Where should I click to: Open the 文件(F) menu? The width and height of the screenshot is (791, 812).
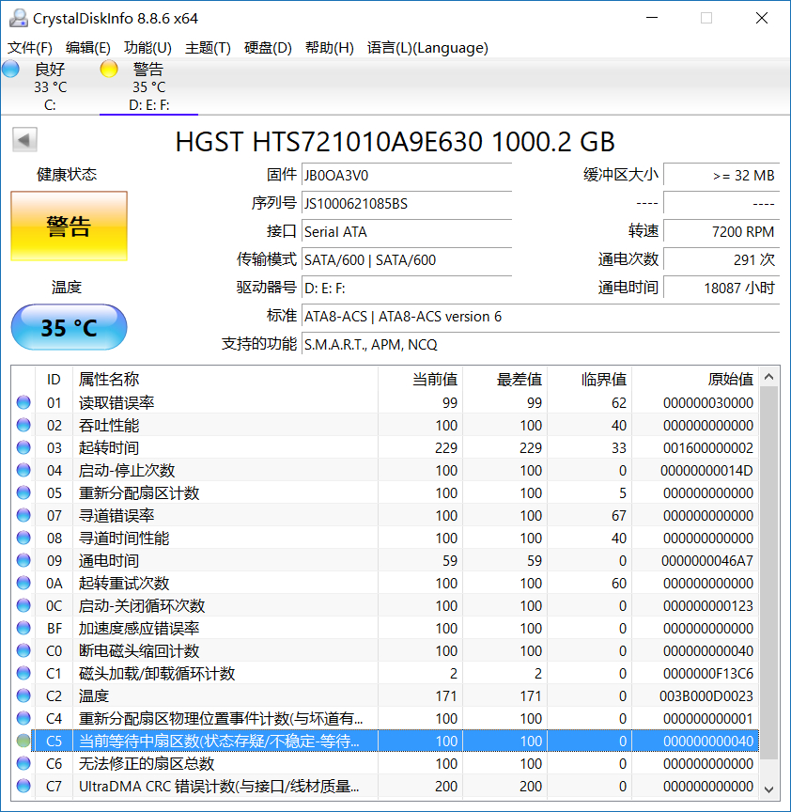pyautogui.click(x=29, y=48)
